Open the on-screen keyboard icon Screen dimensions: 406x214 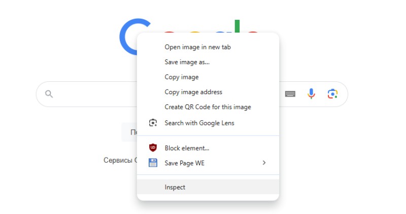pos(290,94)
